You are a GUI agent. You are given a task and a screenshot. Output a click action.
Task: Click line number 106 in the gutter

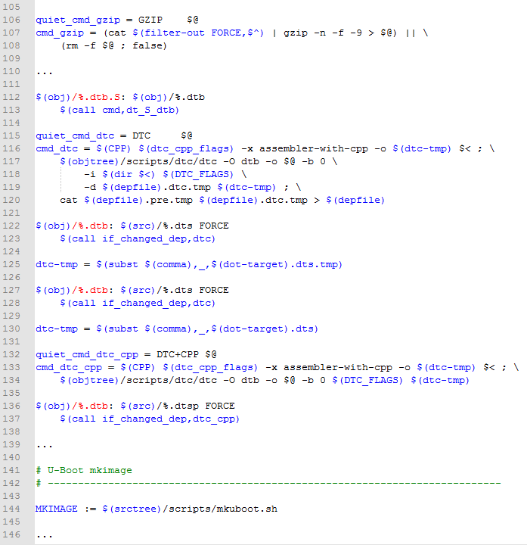(x=11, y=20)
